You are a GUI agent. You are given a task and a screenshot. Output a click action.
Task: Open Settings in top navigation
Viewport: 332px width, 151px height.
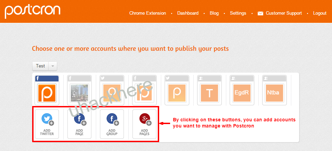(238, 13)
